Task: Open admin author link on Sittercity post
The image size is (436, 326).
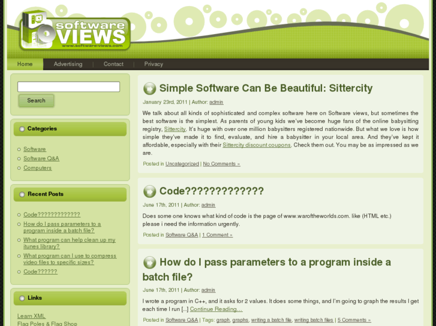Action: [217, 102]
